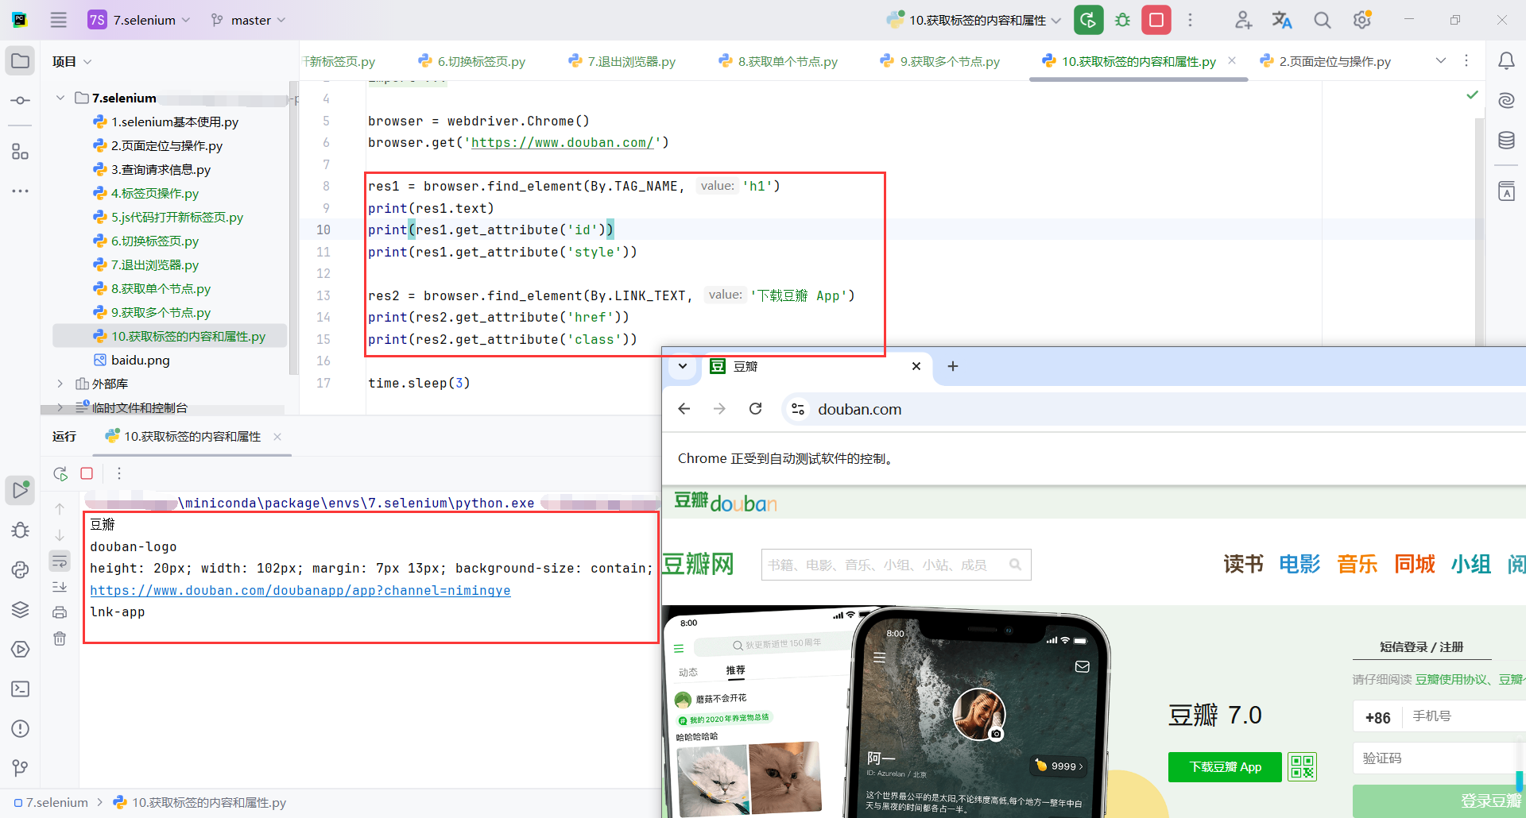This screenshot has width=1526, height=818.
Task: Open the 电影 link on Douban
Action: tap(1299, 564)
